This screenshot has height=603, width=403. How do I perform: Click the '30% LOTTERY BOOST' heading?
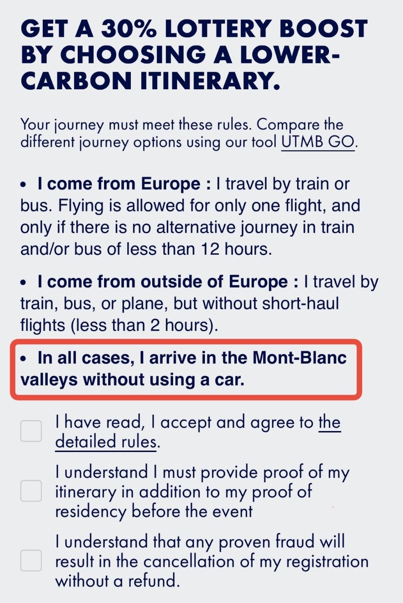[194, 29]
